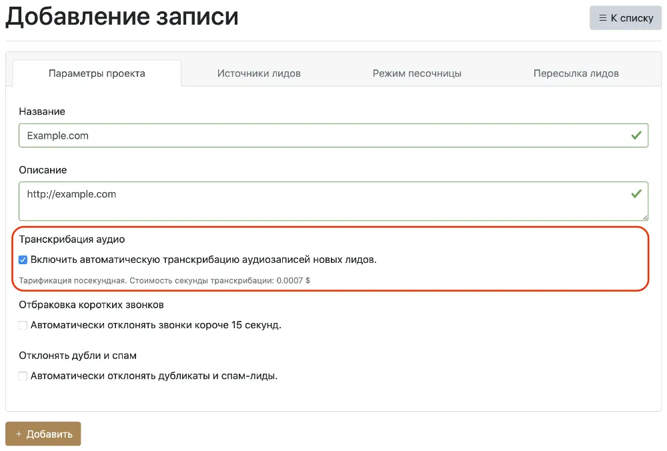This screenshot has width=667, height=451.
Task: Enable auto-reject duplicates and spam leads
Action: [23, 376]
